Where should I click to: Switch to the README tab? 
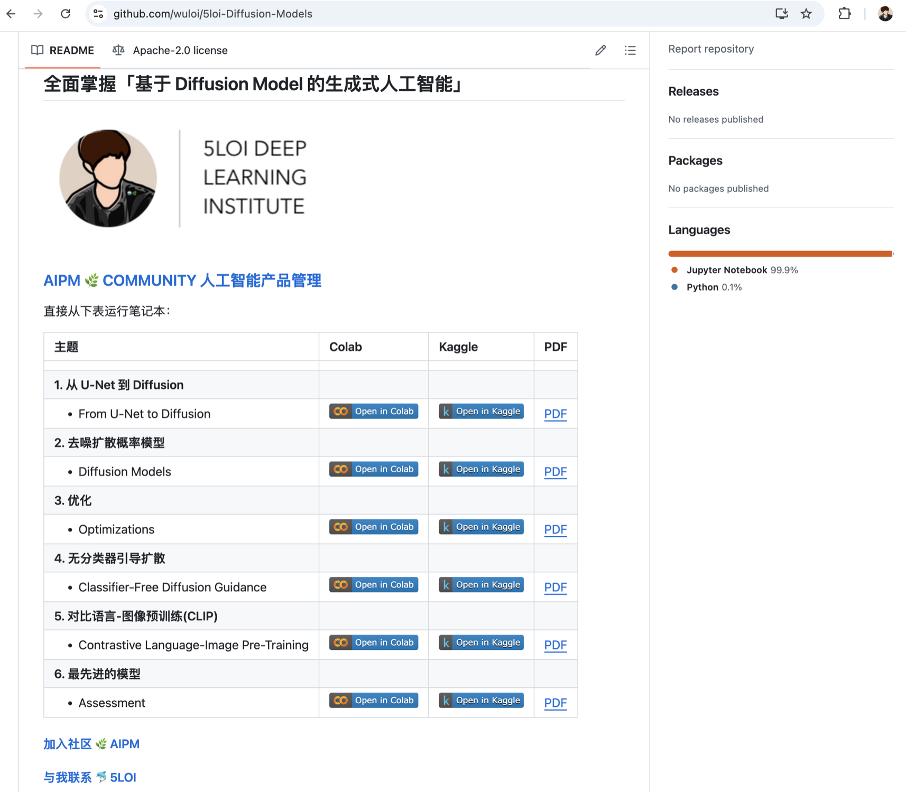click(63, 50)
